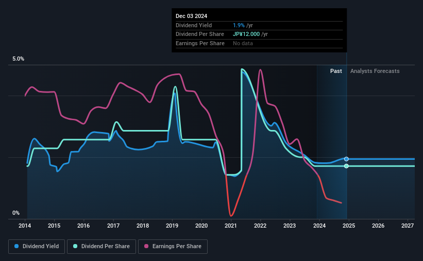Click the 2026 x-axis label
The image size is (423, 261).
pyautogui.click(x=378, y=226)
